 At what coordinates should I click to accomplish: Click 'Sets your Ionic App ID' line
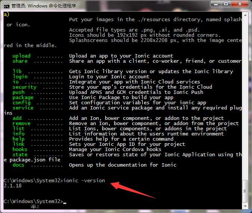point(127,144)
